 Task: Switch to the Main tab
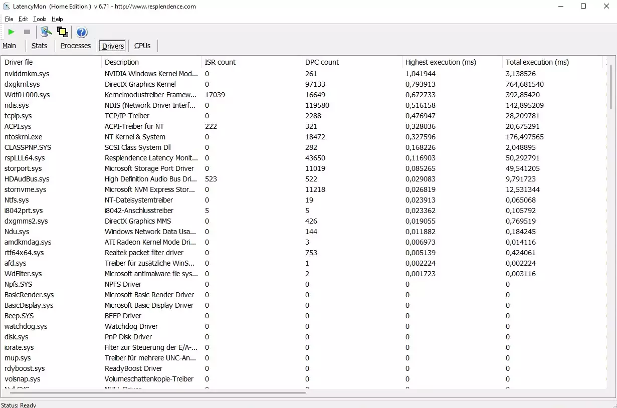click(x=10, y=46)
